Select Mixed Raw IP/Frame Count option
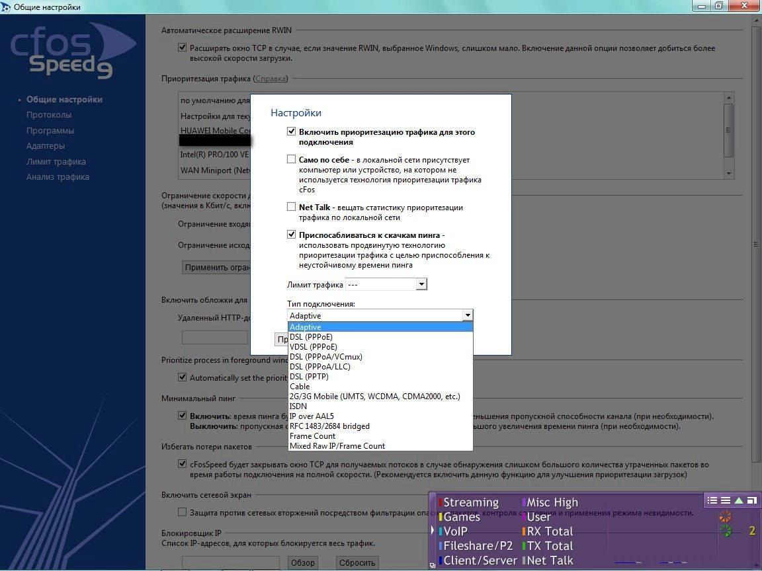Viewport: 762px width, 571px height. point(380,445)
